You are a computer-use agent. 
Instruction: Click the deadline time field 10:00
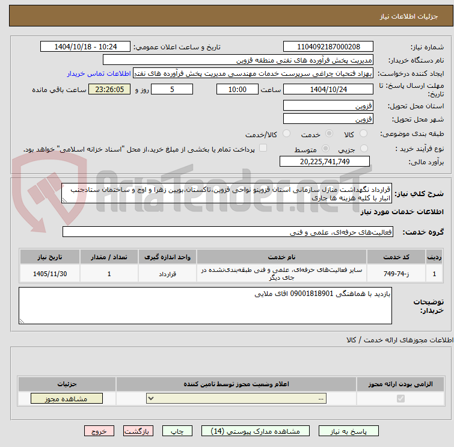click(238, 89)
